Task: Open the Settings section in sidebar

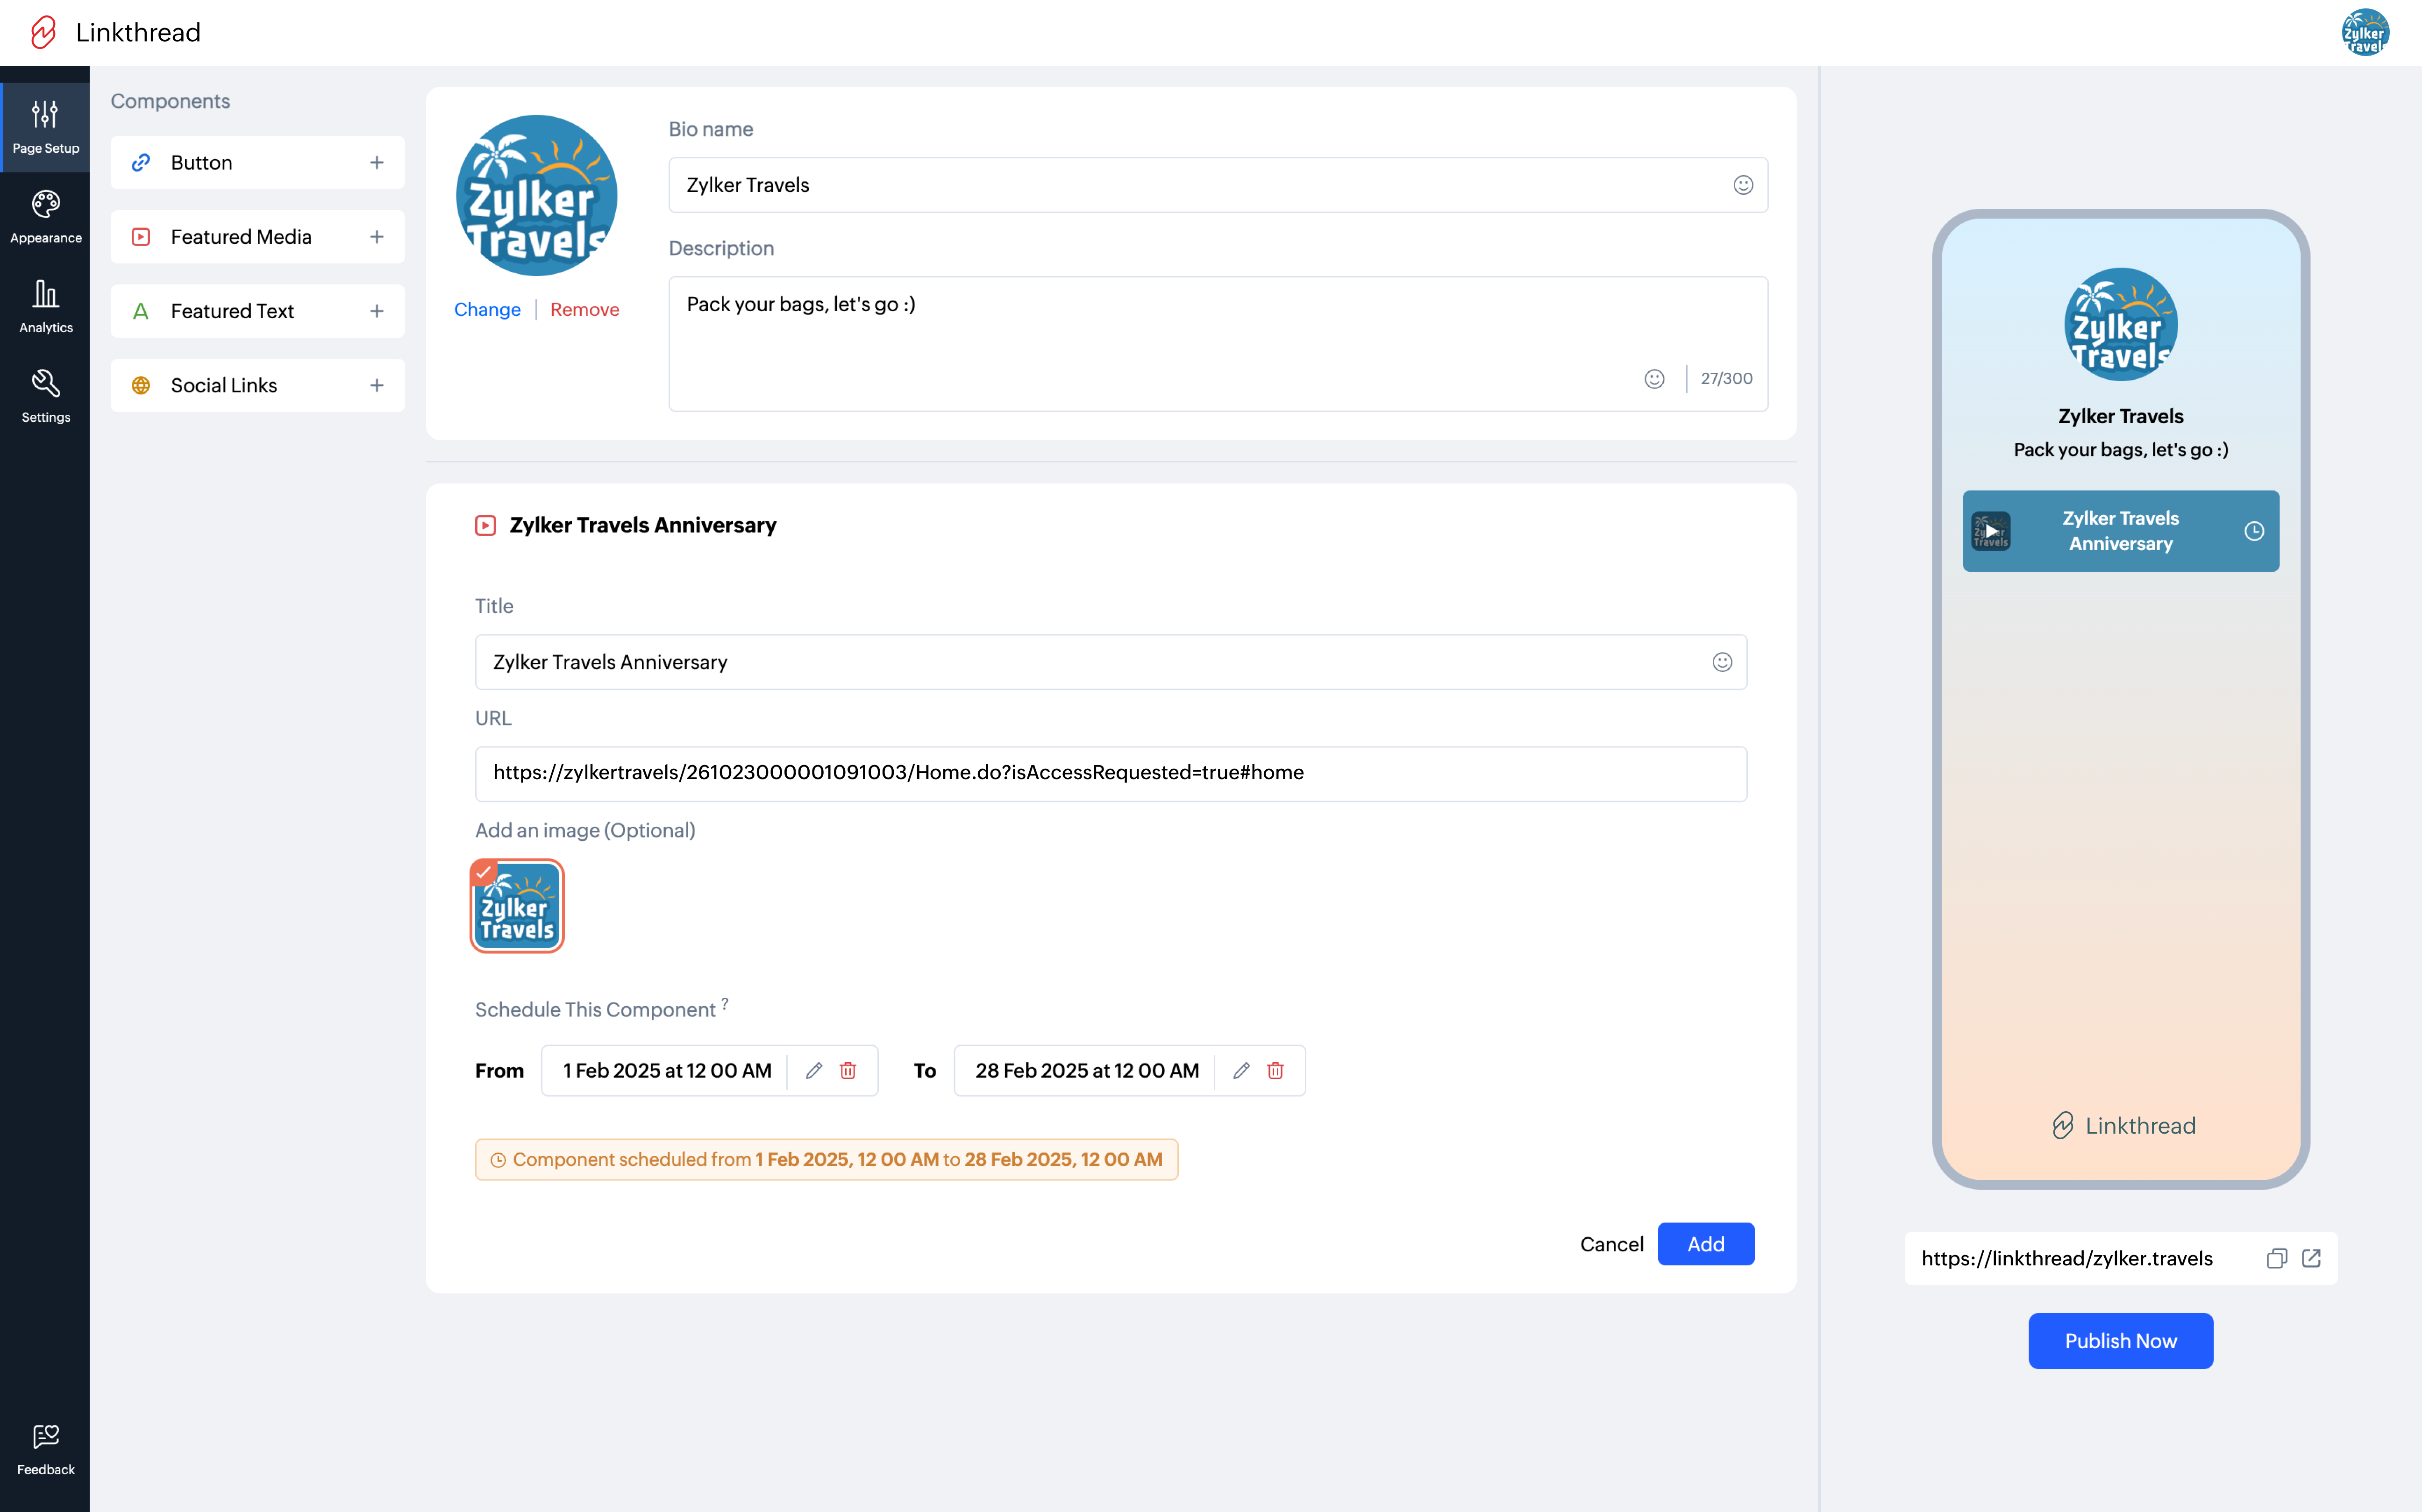Action: coord(45,396)
